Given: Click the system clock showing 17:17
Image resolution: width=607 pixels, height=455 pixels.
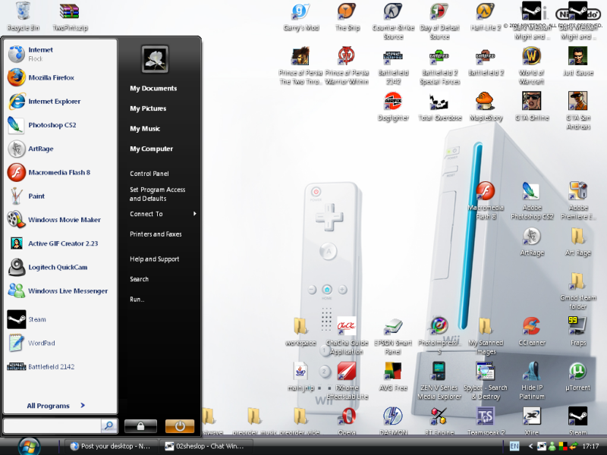Looking at the screenshot, I should (590, 446).
